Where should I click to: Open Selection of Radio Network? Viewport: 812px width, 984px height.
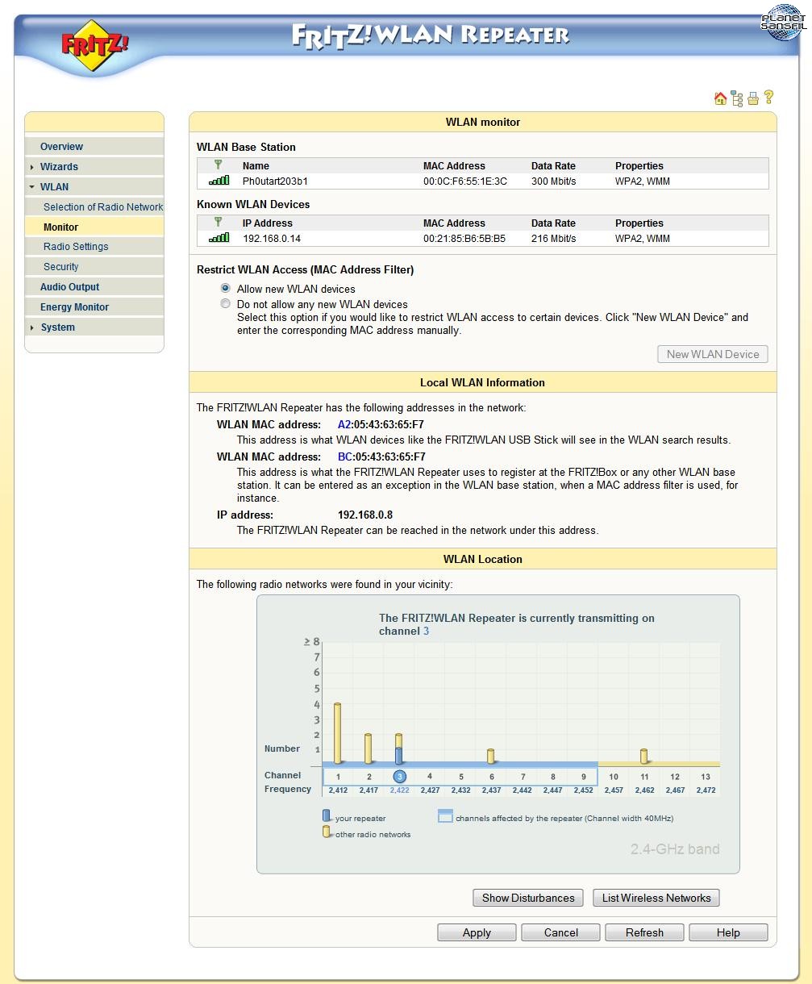(x=103, y=207)
